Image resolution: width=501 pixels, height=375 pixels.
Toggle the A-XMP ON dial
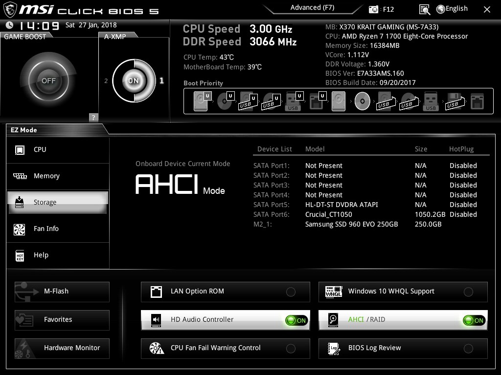pyautogui.click(x=134, y=81)
